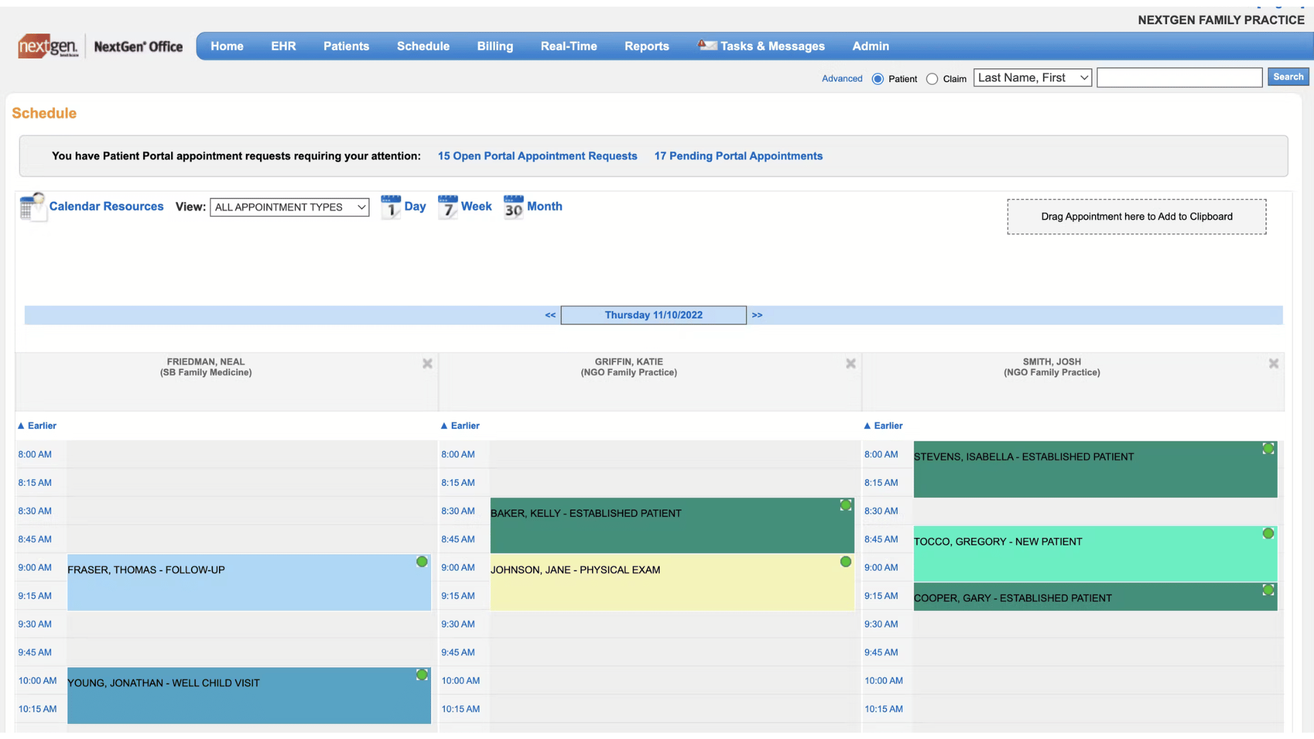The height and width of the screenshot is (739, 1314).
Task: Switch to Day view calendar icon
Action: point(391,207)
